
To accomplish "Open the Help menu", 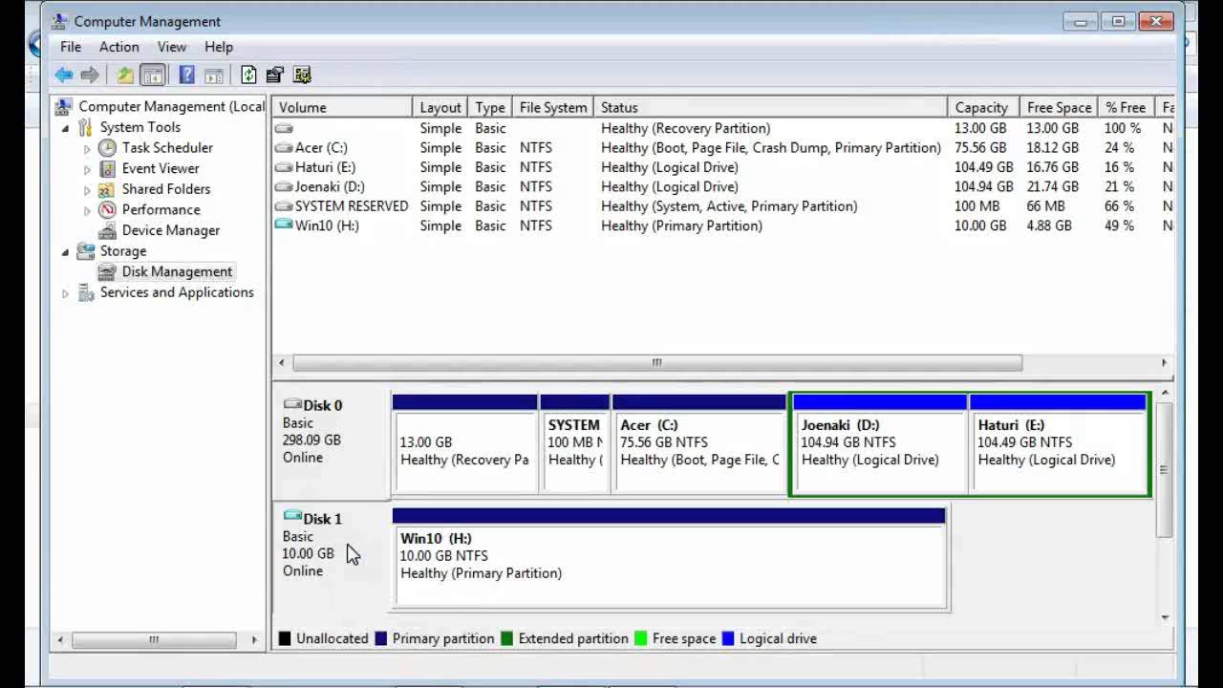I will click(219, 47).
